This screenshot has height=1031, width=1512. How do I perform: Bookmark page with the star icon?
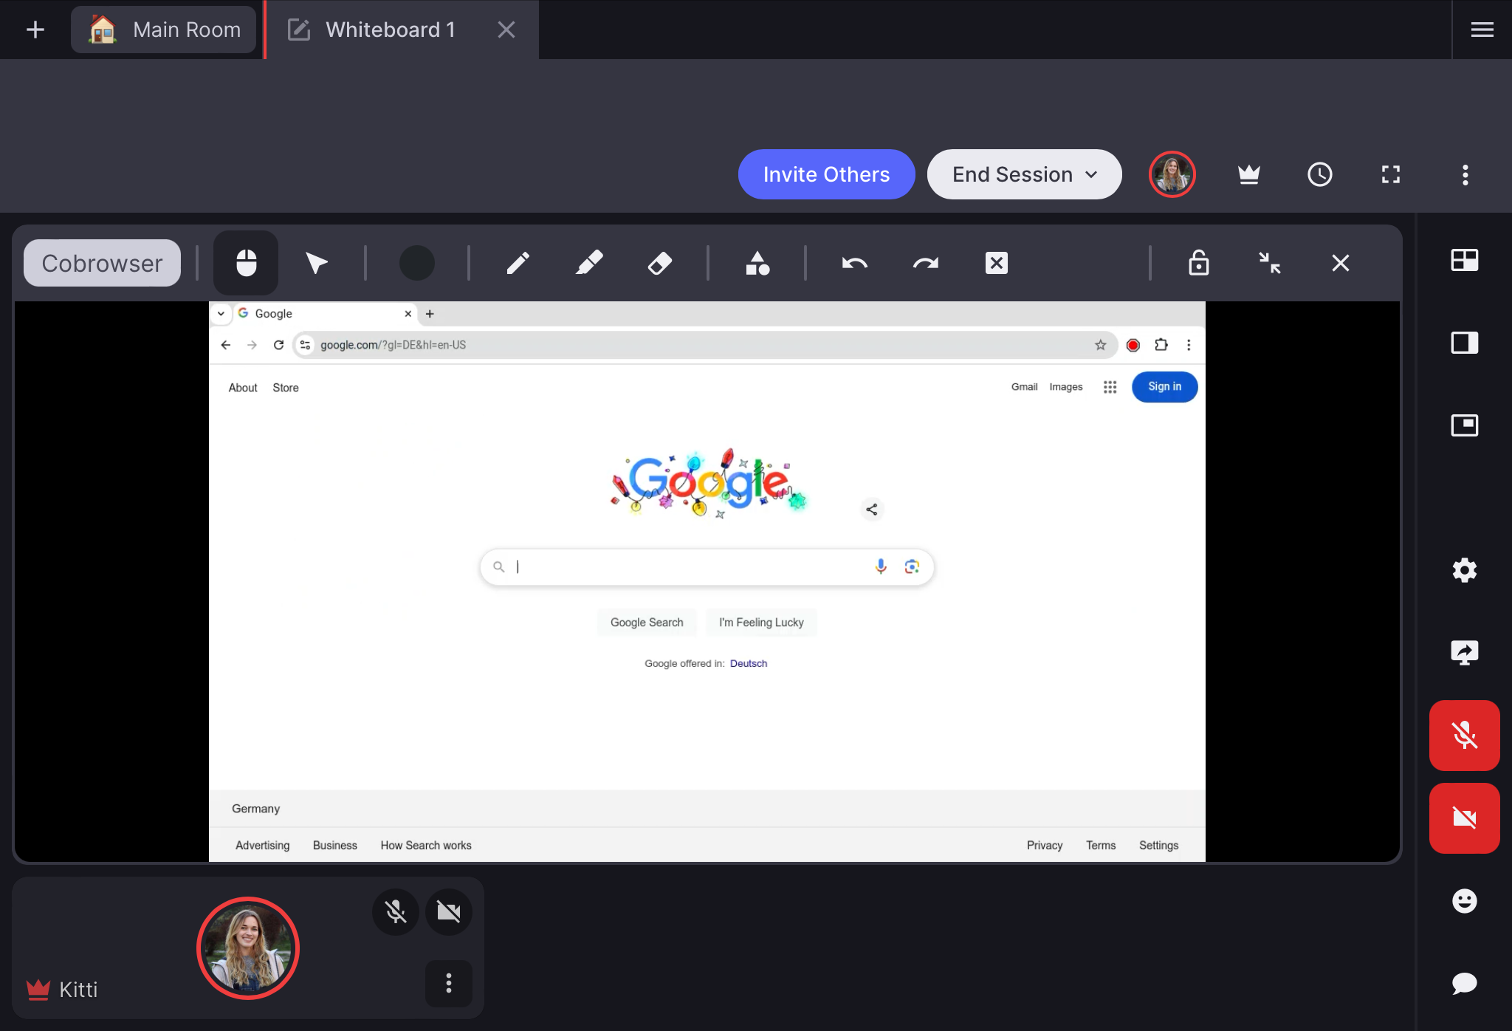point(1100,345)
